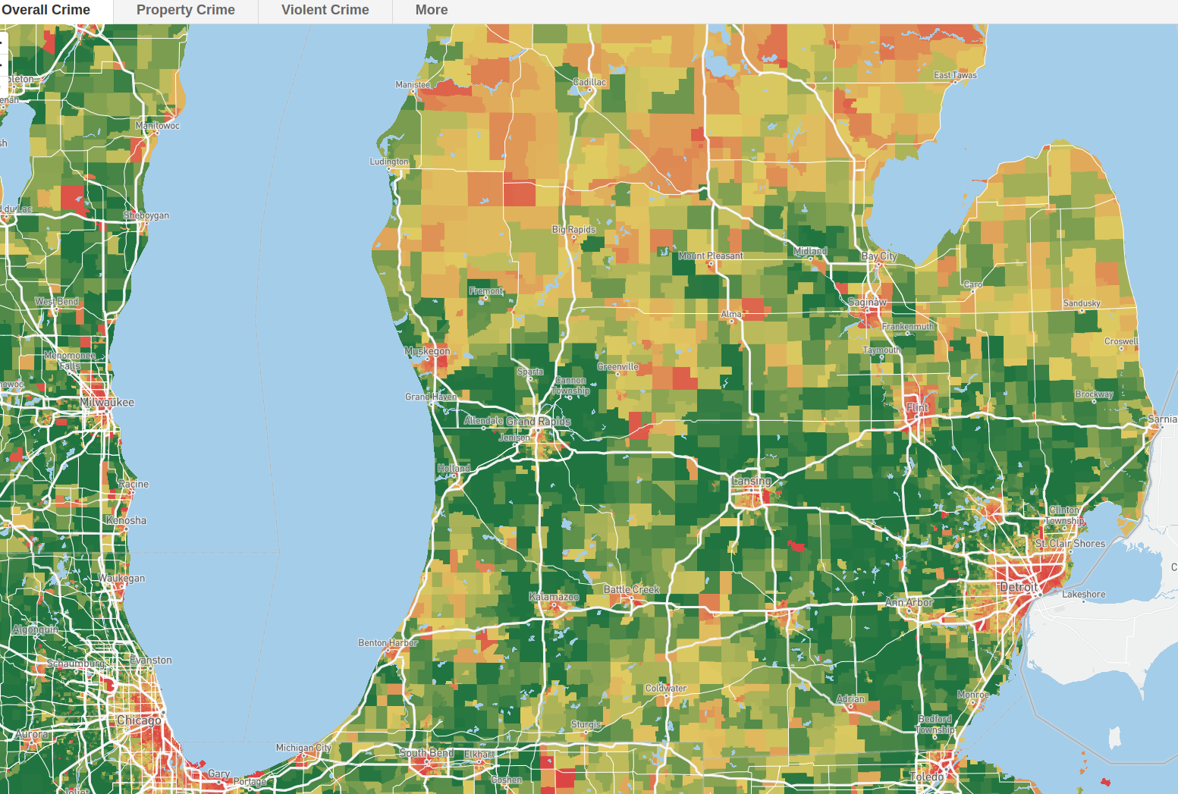The width and height of the screenshot is (1178, 794).
Task: Click the Croswell label
Action: (x=1121, y=341)
